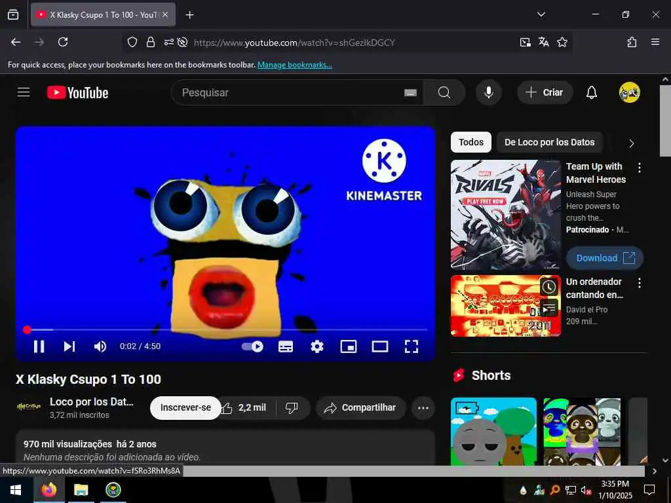Open Firefox application menu
The image size is (671, 503).
[x=655, y=42]
